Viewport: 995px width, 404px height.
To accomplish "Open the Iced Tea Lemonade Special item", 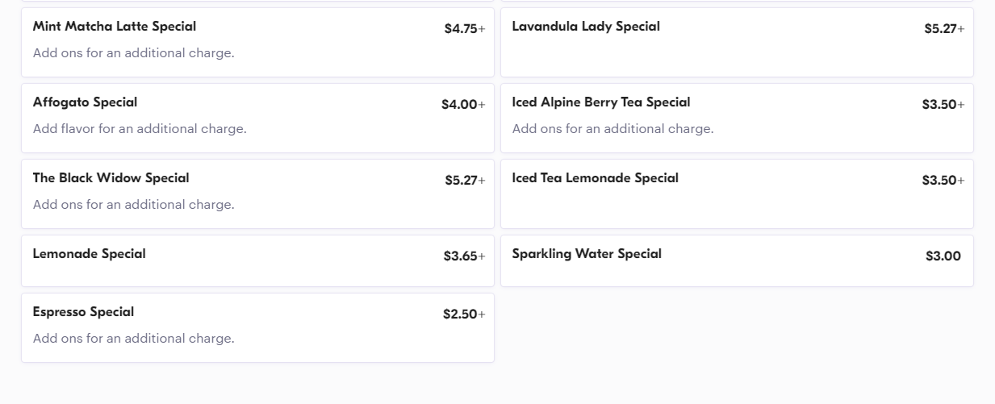I will pos(595,178).
